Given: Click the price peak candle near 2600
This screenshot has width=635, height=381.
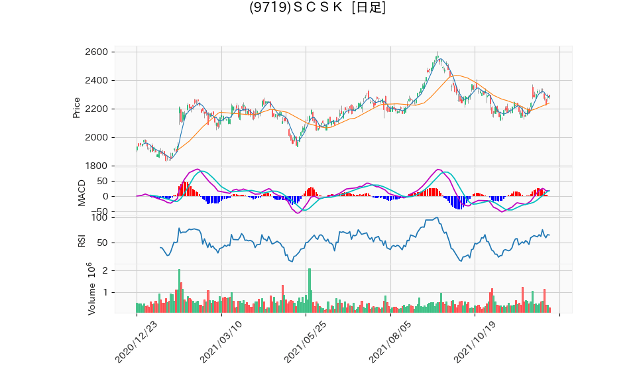Looking at the screenshot, I should coord(437,56).
